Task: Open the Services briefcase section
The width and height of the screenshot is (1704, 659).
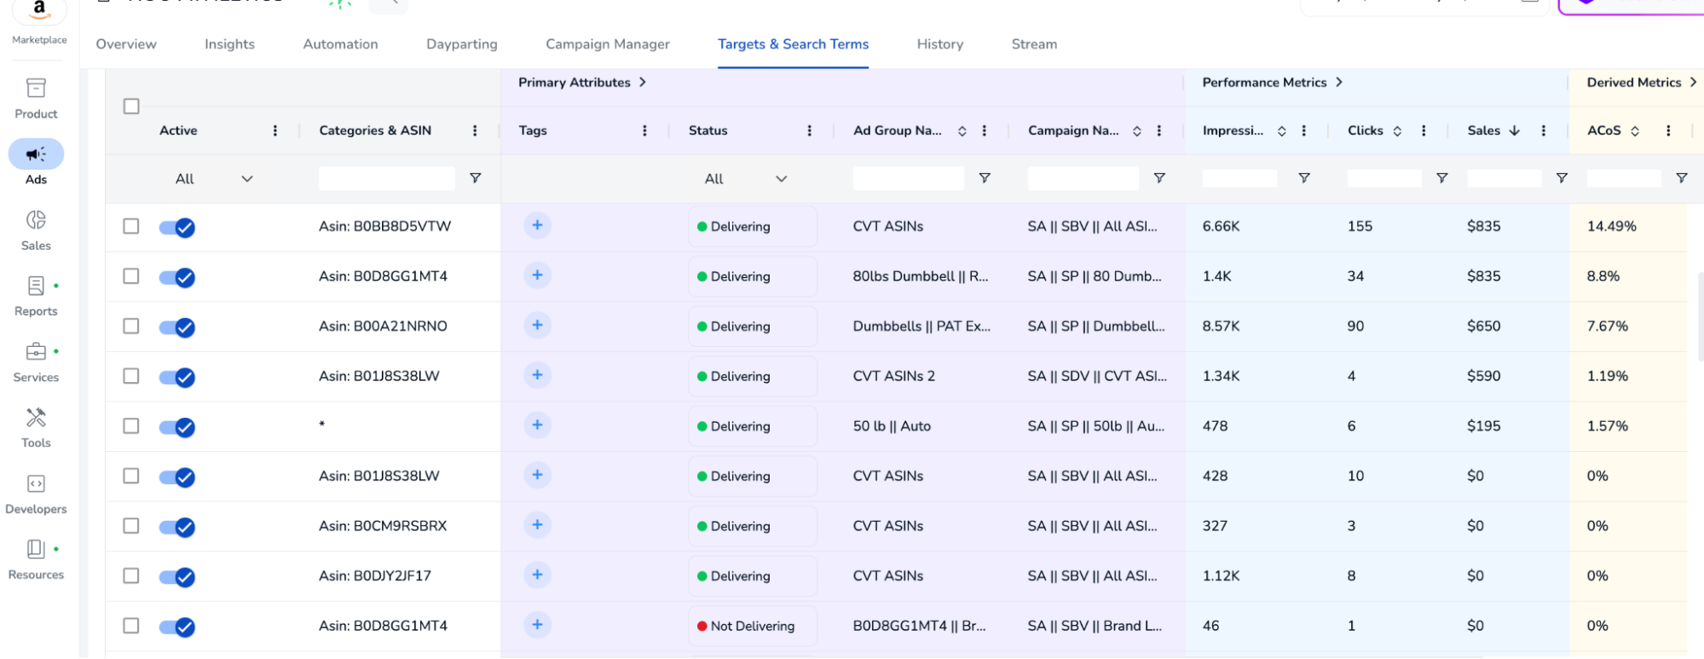Action: point(36,362)
